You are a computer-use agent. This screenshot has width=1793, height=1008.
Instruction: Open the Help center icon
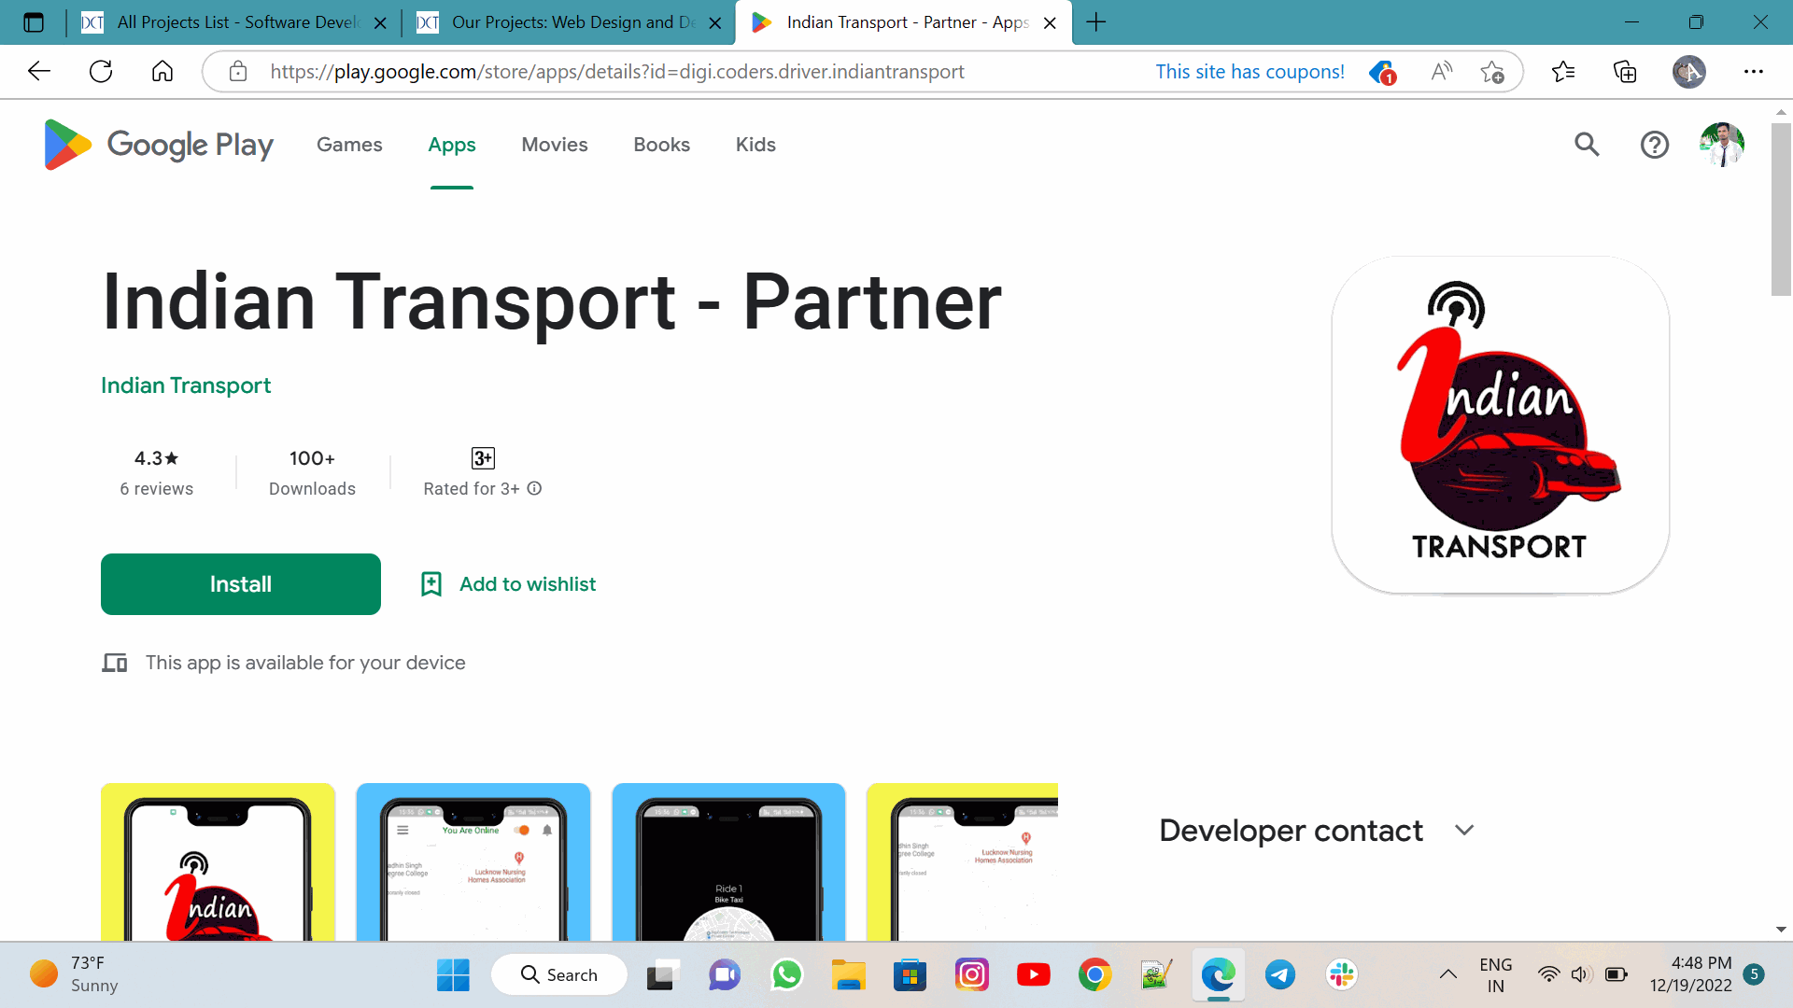1654,145
